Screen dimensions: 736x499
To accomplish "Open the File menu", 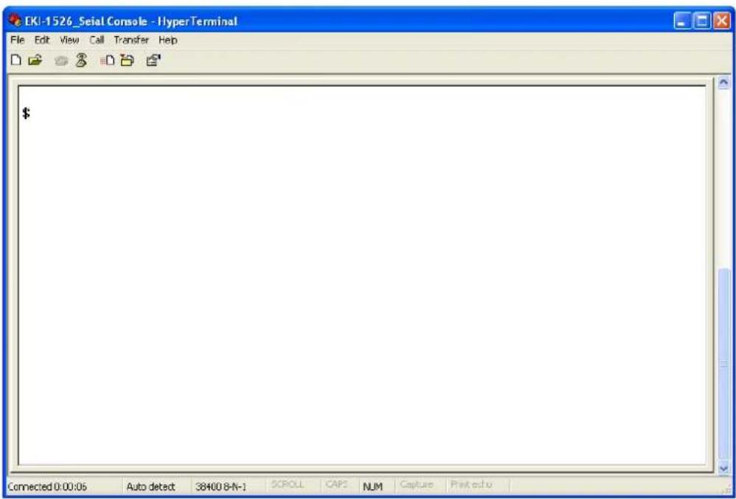I will (17, 41).
